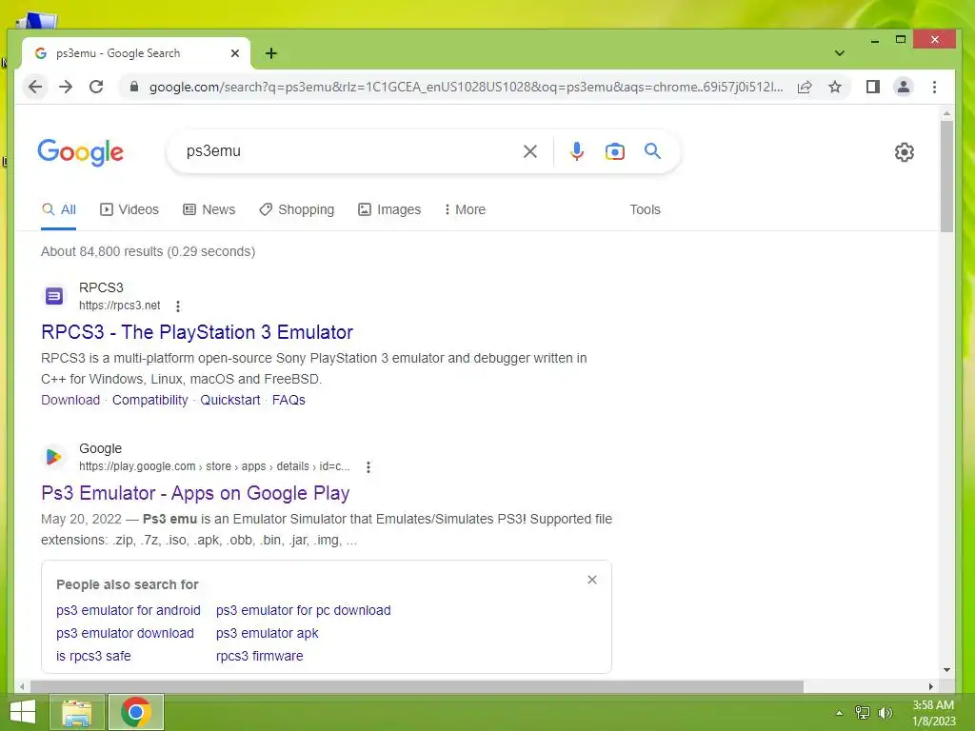Open Chrome's three-dot menu
Screen dimensions: 975x731
pyautogui.click(x=935, y=87)
